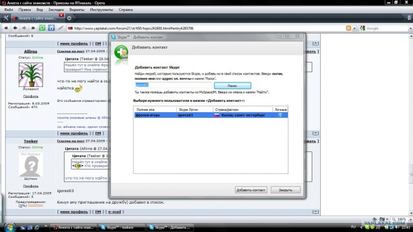Open the Инструменты menu

pyautogui.click(x=101, y=10)
